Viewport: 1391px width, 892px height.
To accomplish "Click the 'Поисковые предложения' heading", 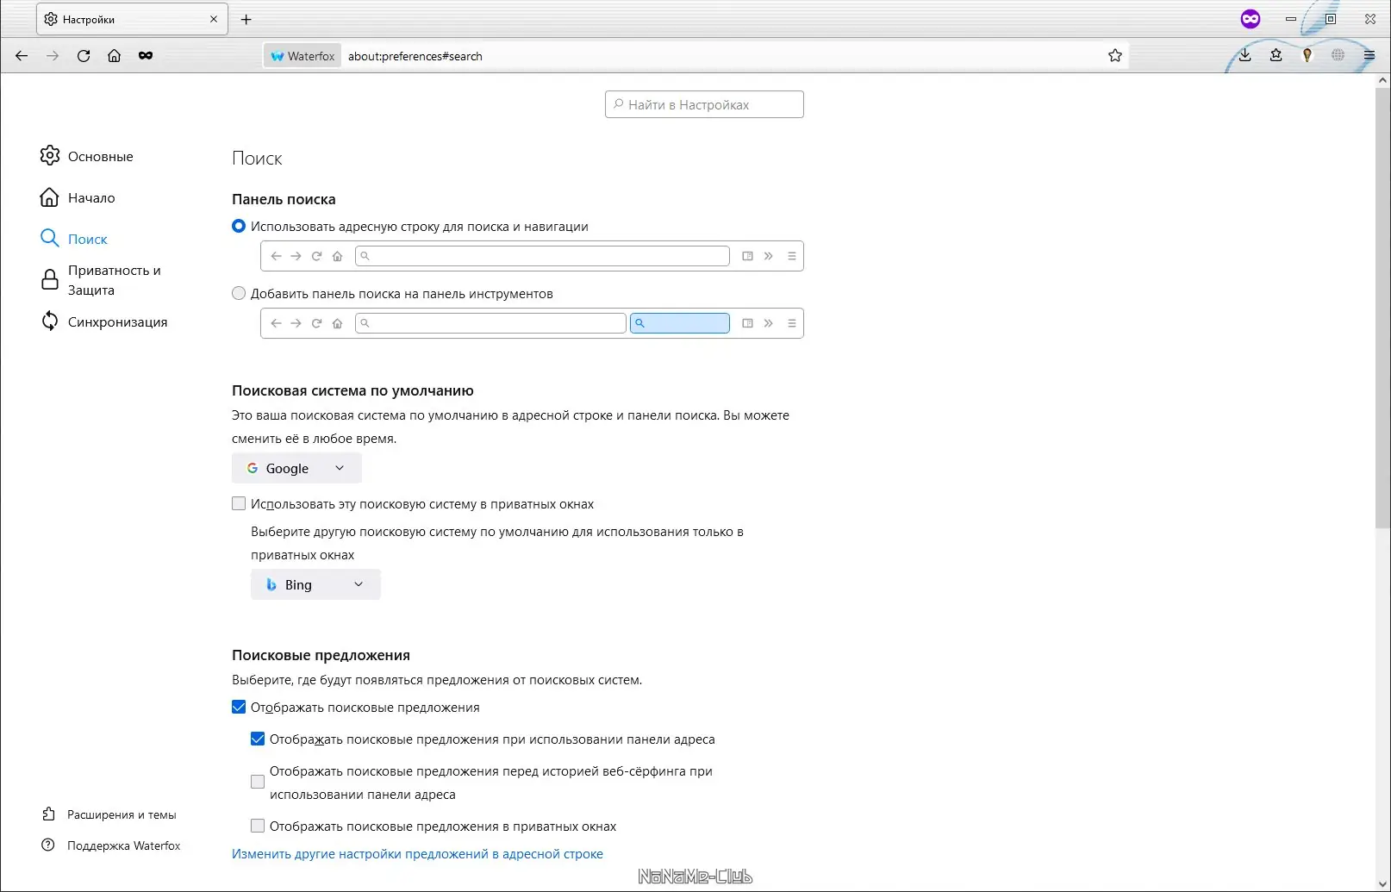I will click(321, 655).
